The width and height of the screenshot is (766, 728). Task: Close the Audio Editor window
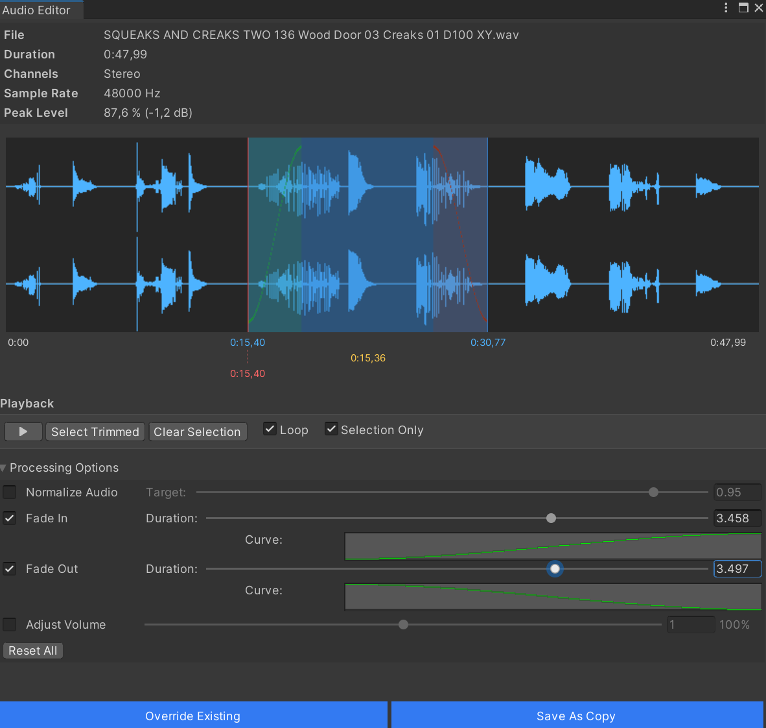tap(759, 7)
